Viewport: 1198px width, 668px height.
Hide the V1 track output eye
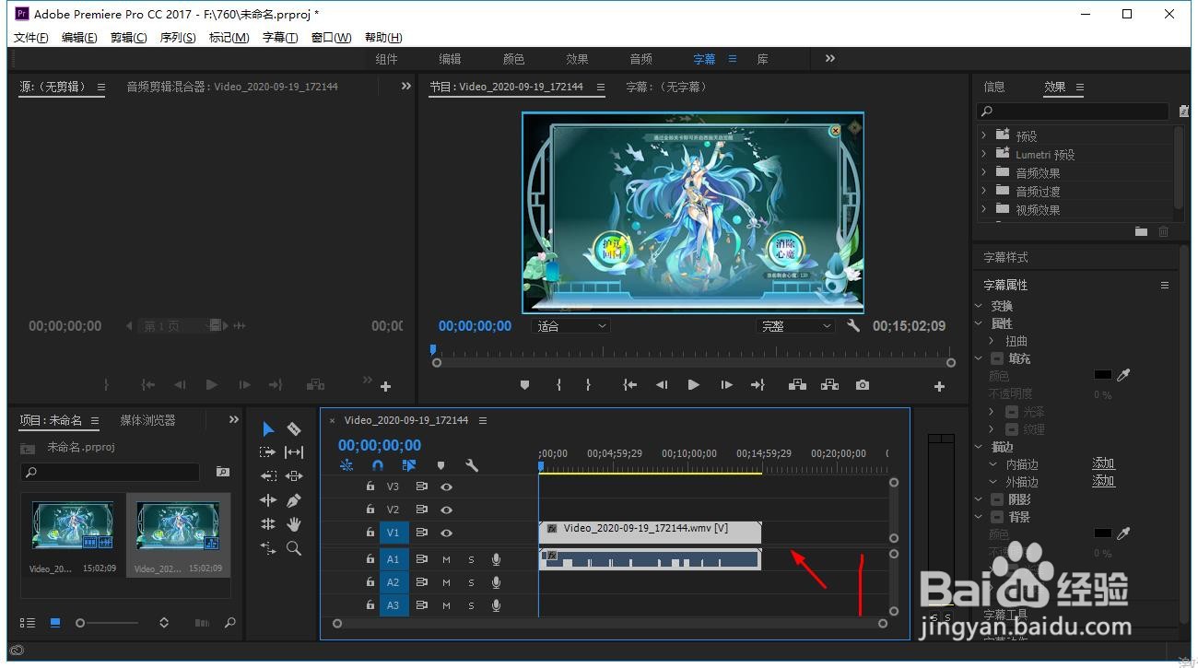pos(446,533)
